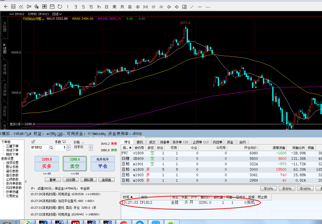322x224 pixels.
Task: Select the line drawing tool icon
Action: point(192,6)
